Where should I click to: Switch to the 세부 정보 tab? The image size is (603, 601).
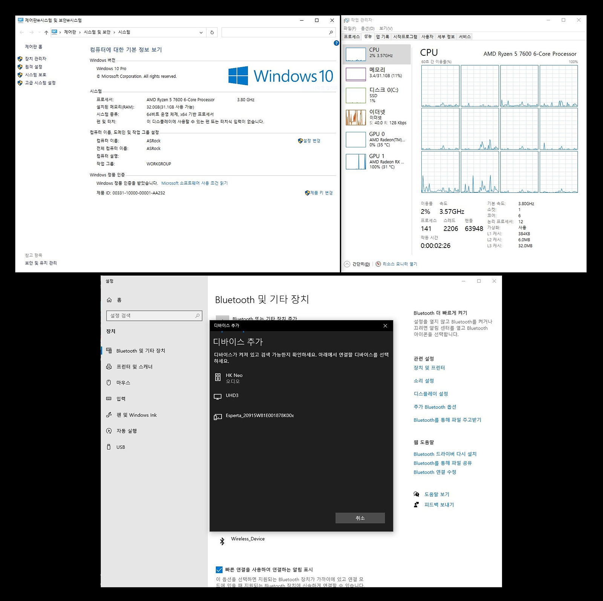(446, 37)
